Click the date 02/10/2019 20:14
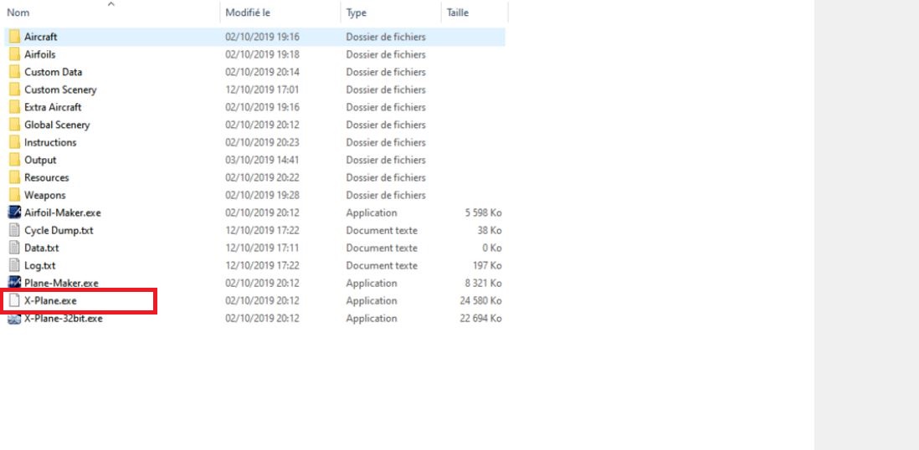The height and width of the screenshot is (450, 919). (263, 72)
